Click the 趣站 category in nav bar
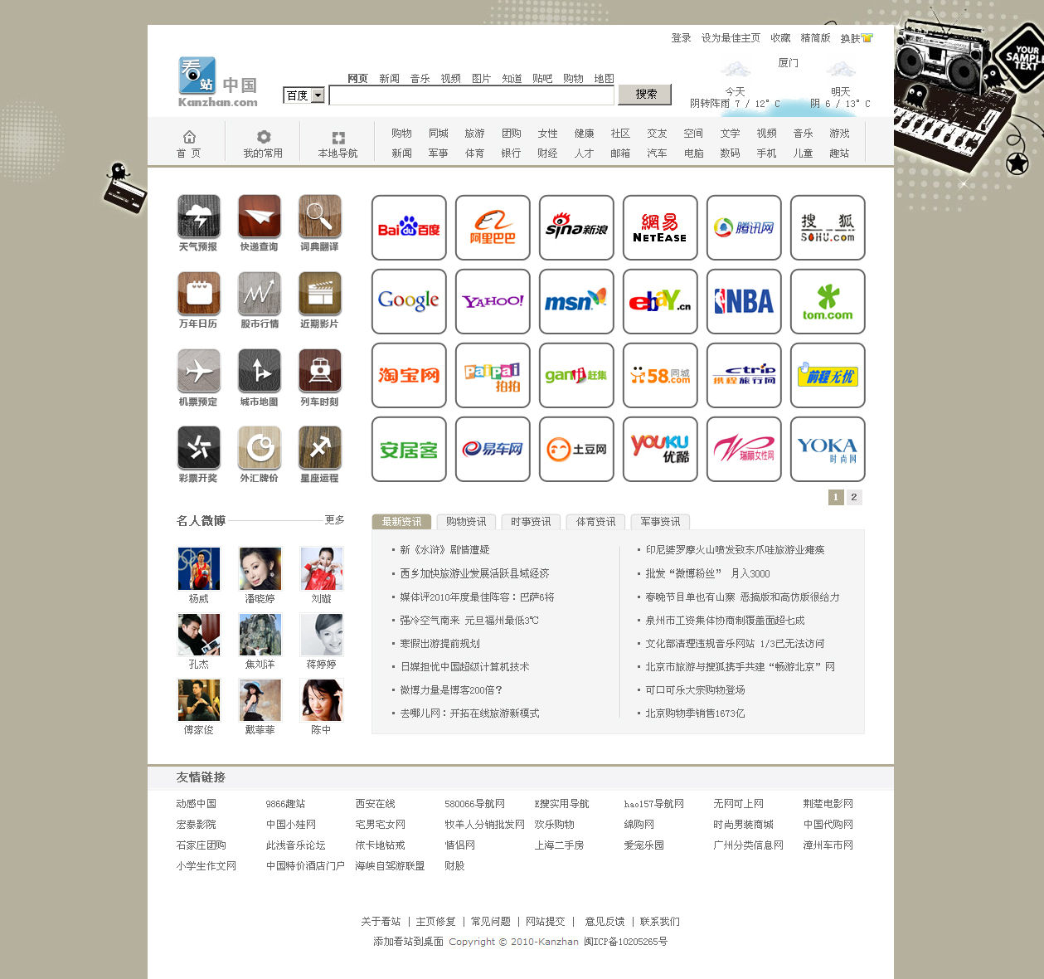The image size is (1044, 979). point(839,153)
